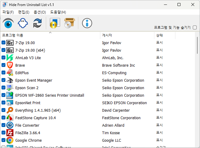Click the FastStone Capture icon
Image resolution: width=200 pixels, height=148 pixels.
point(10,118)
